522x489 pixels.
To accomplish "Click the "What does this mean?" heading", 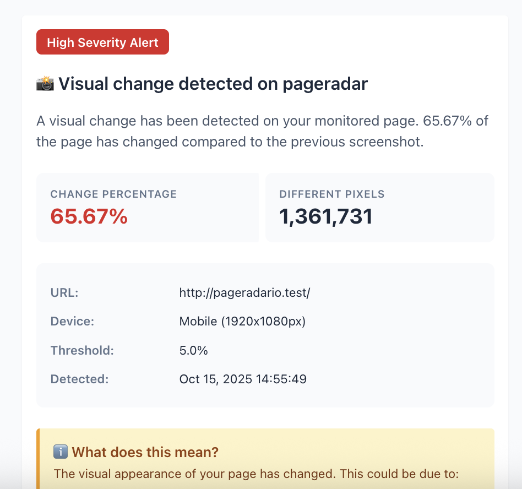I will (x=145, y=452).
